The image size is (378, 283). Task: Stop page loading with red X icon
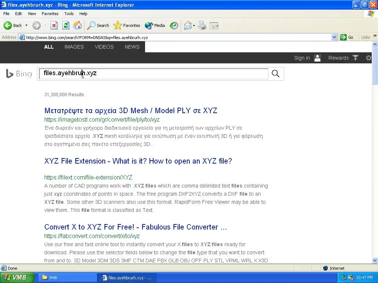[54, 25]
